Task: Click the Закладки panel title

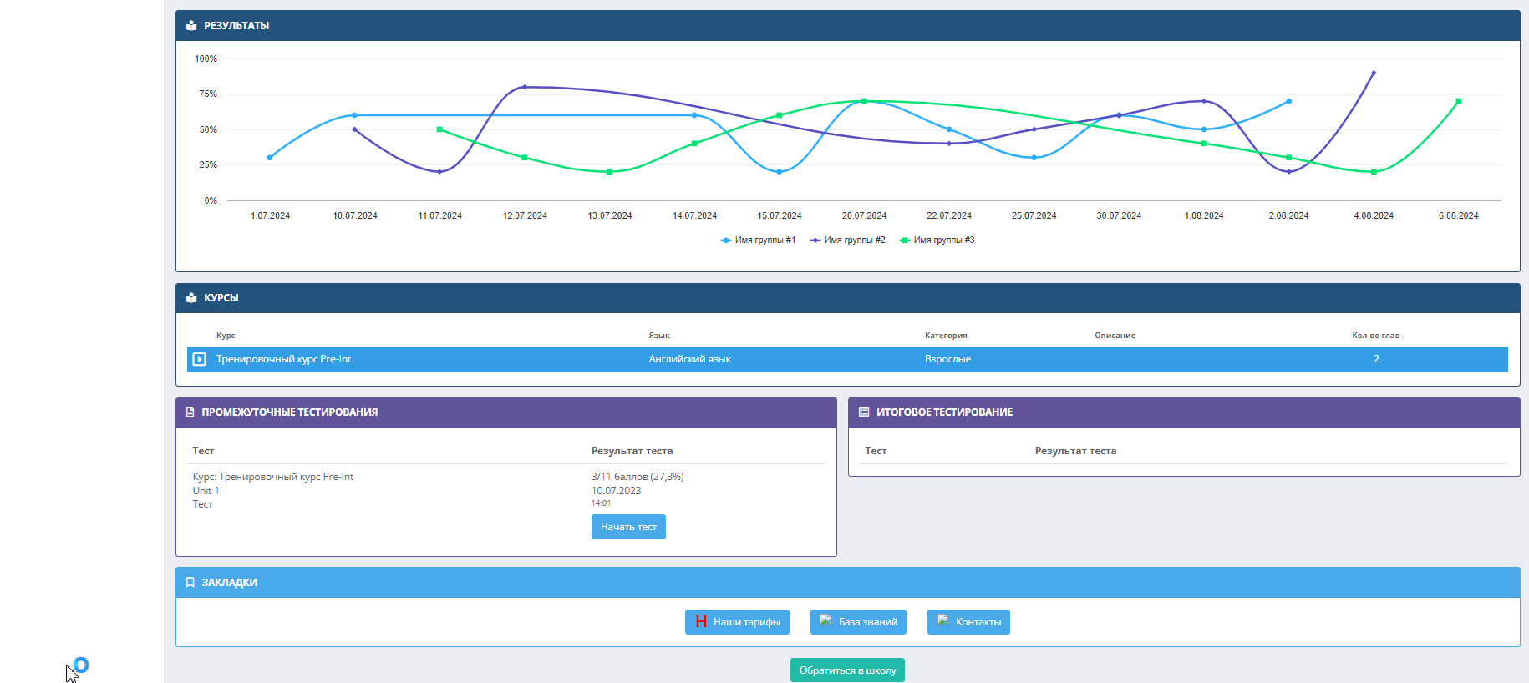Action: click(229, 583)
